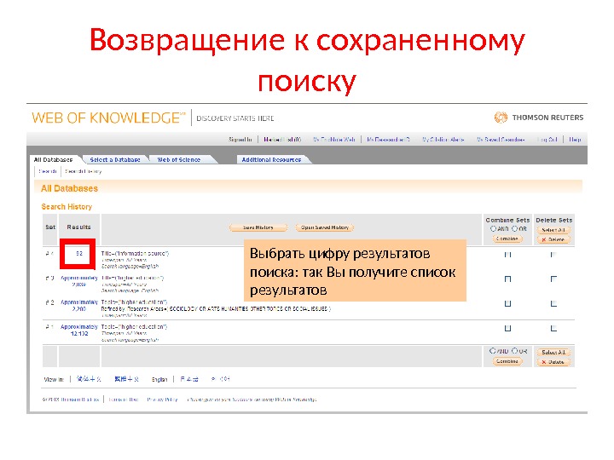Switch to the Web of Science tab
This screenshot has height=460, width=614.
(x=179, y=159)
